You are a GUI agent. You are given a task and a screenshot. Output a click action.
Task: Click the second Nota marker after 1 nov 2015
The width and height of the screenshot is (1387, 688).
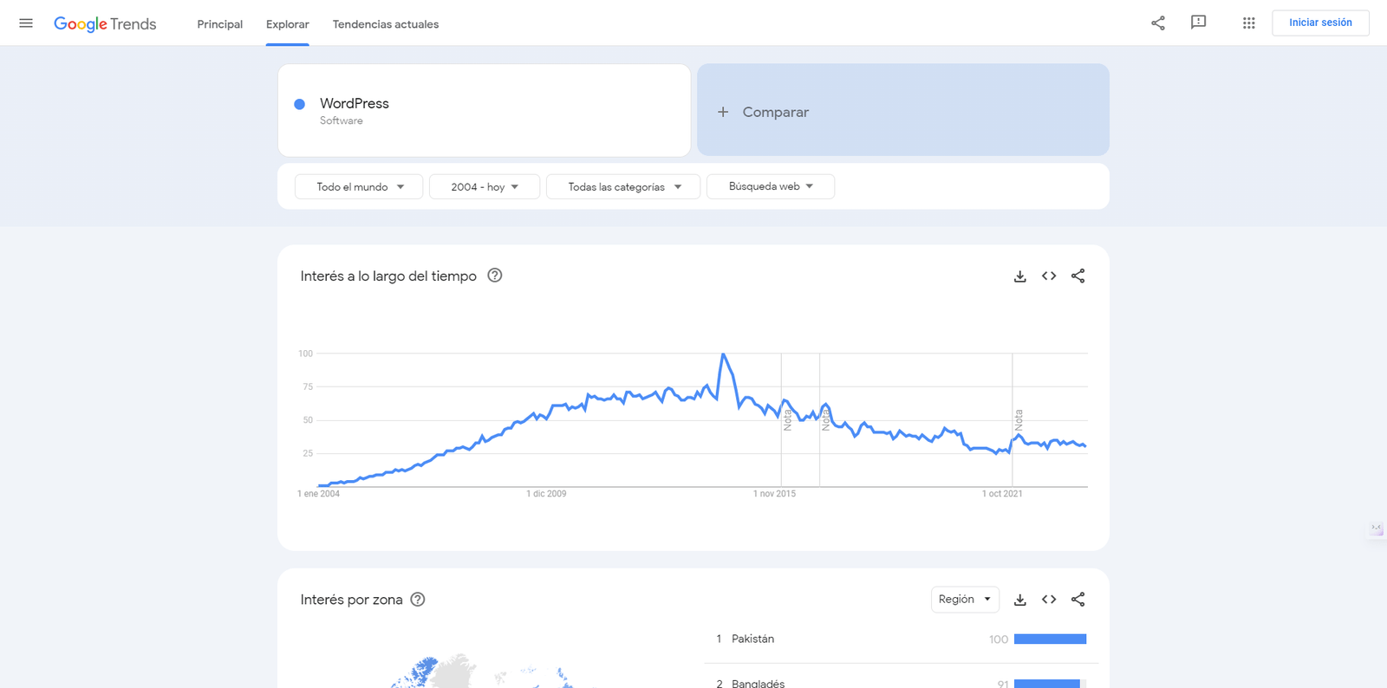[x=825, y=420]
